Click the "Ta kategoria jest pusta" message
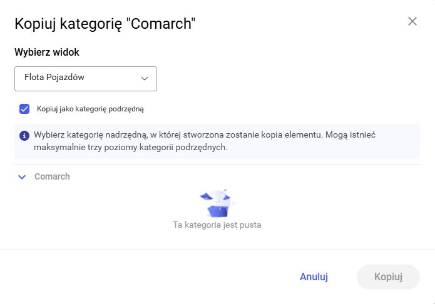435x304 pixels. click(x=217, y=225)
